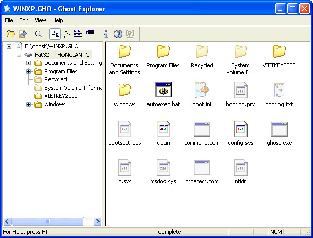
Task: Select ntldr file icon
Action: pos(240,167)
